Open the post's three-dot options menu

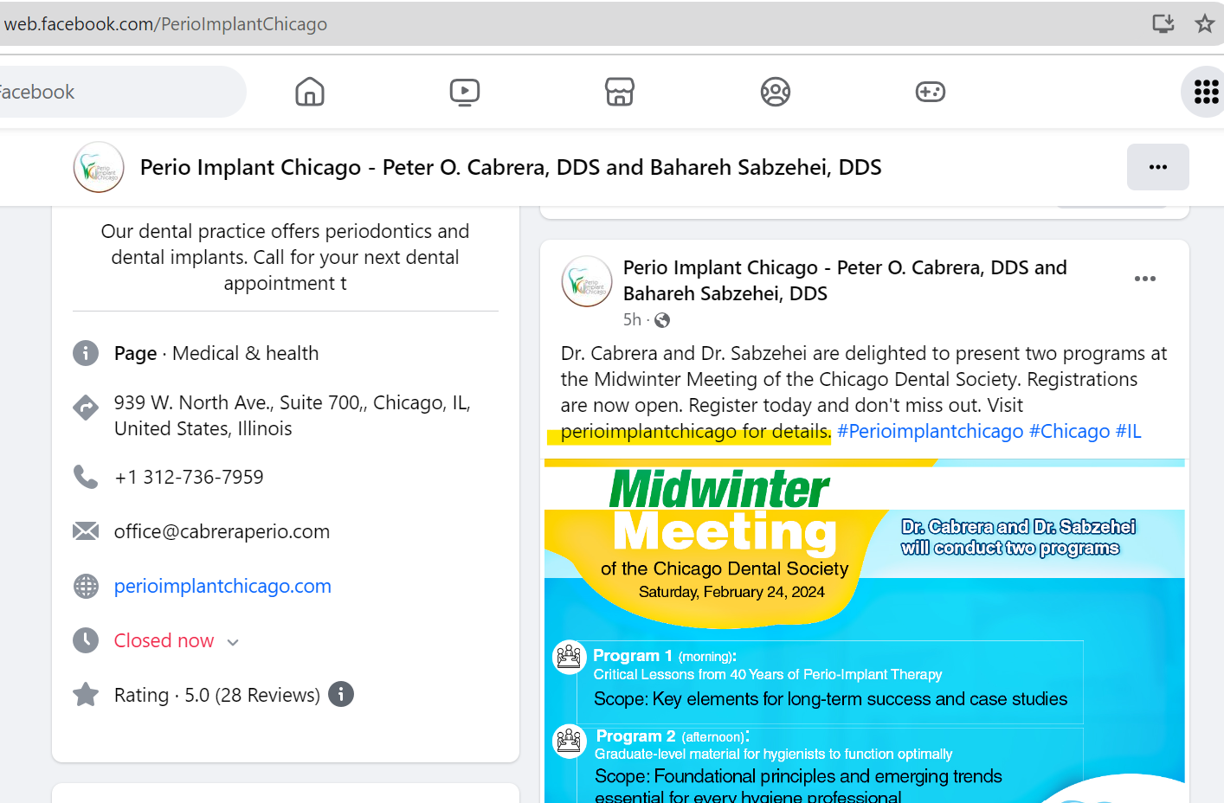click(x=1144, y=279)
